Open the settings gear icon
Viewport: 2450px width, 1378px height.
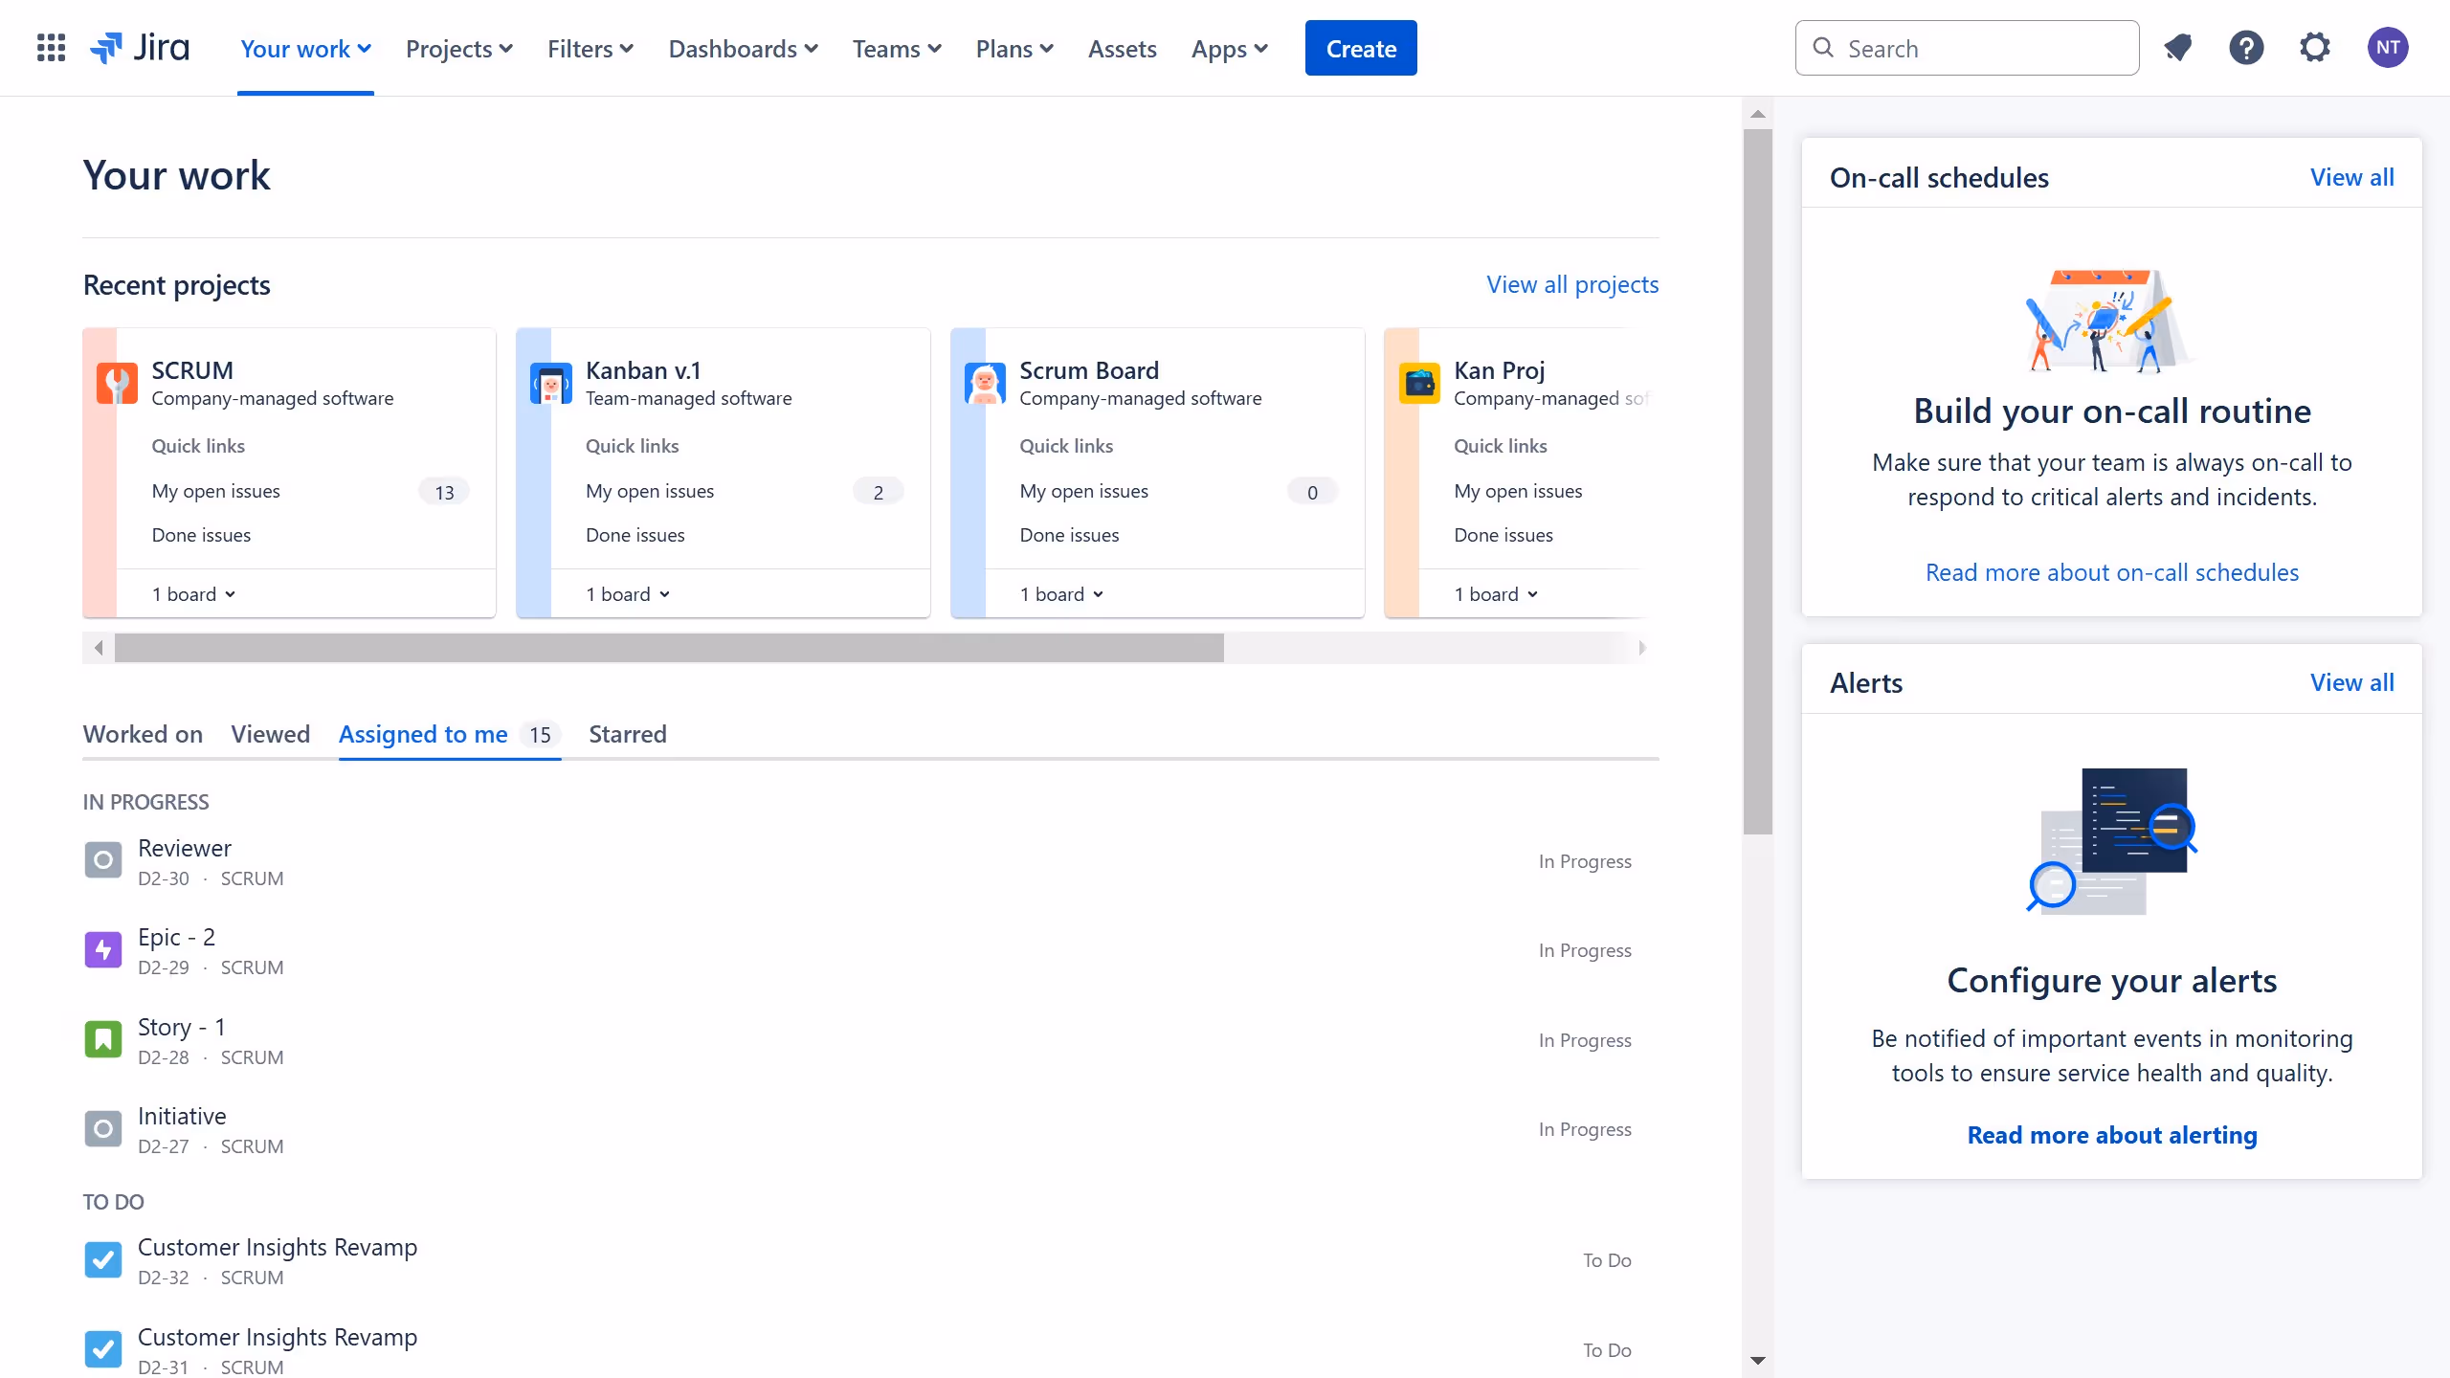coord(2316,47)
